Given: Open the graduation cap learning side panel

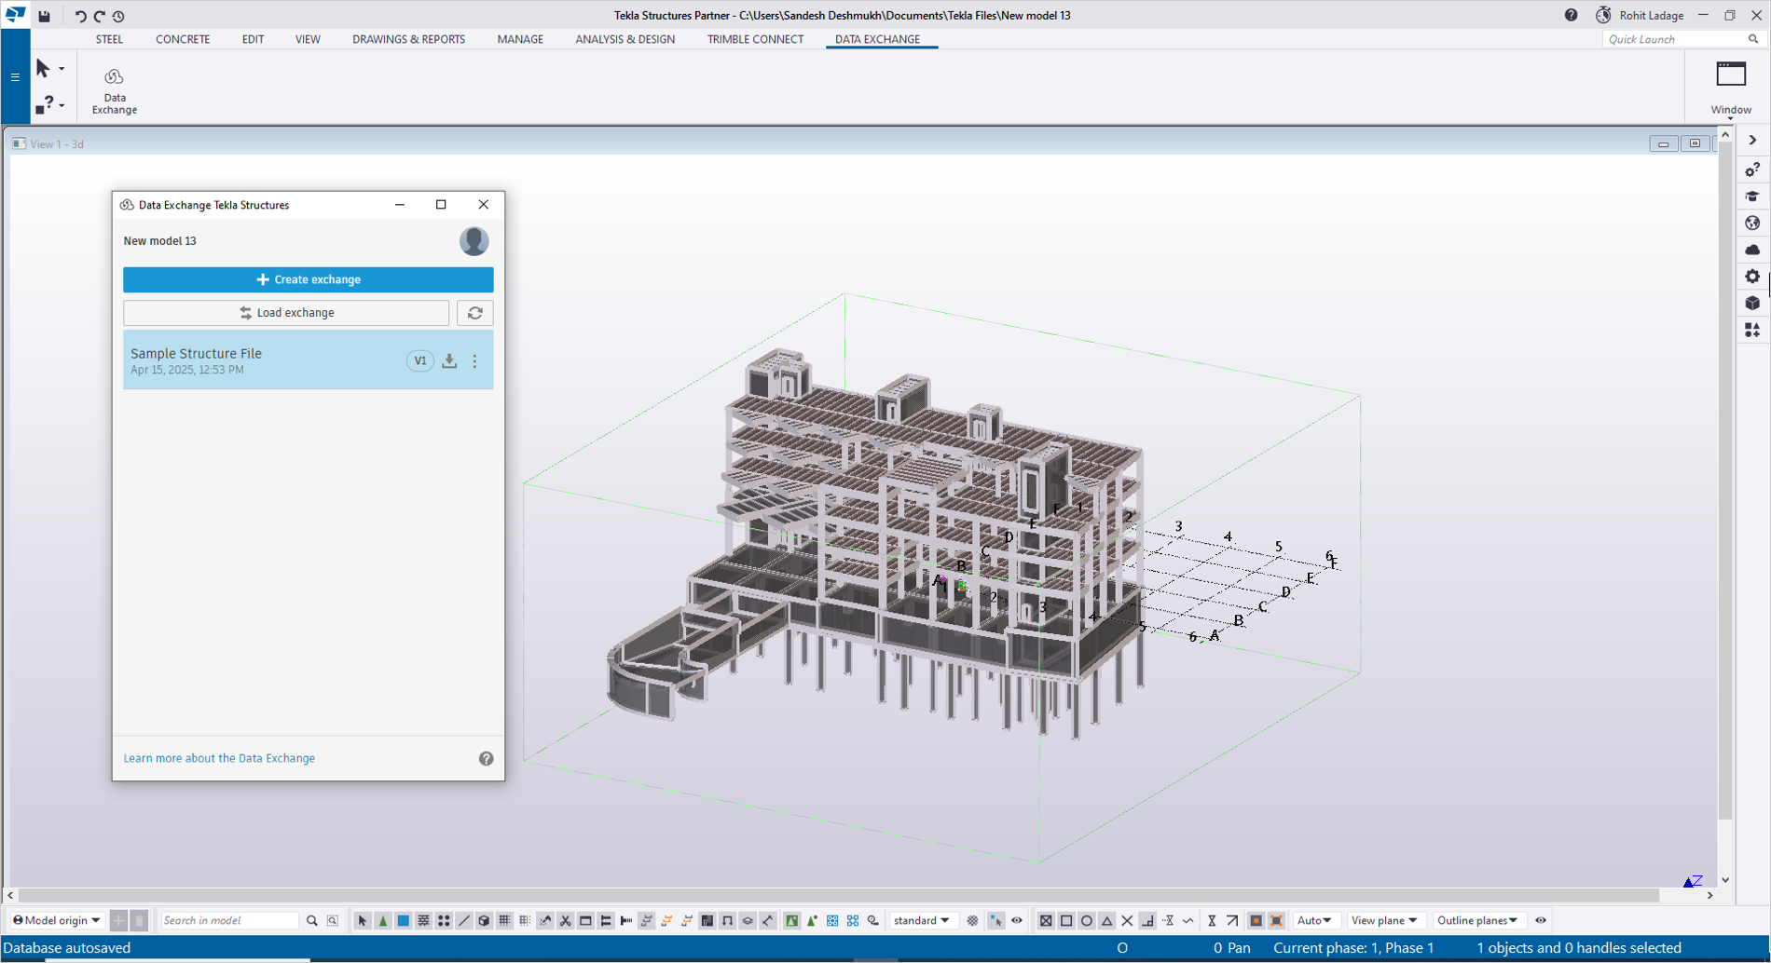Looking at the screenshot, I should pos(1752,197).
